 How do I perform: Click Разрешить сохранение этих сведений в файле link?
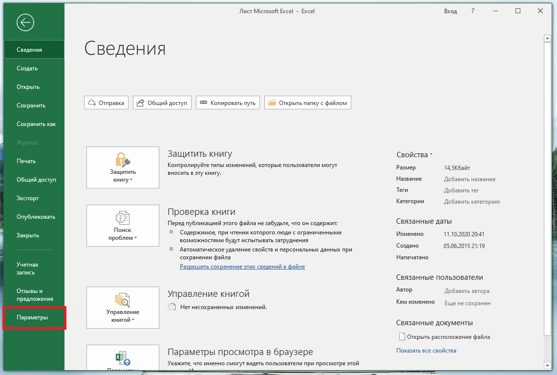(242, 266)
